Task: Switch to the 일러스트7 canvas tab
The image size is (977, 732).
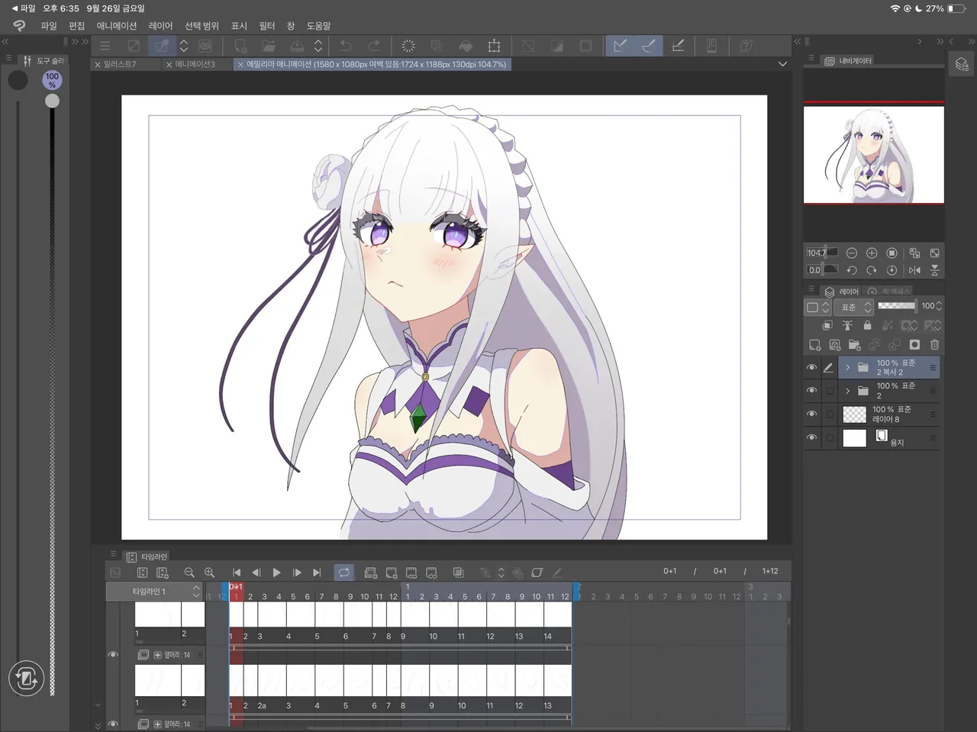Action: click(120, 64)
